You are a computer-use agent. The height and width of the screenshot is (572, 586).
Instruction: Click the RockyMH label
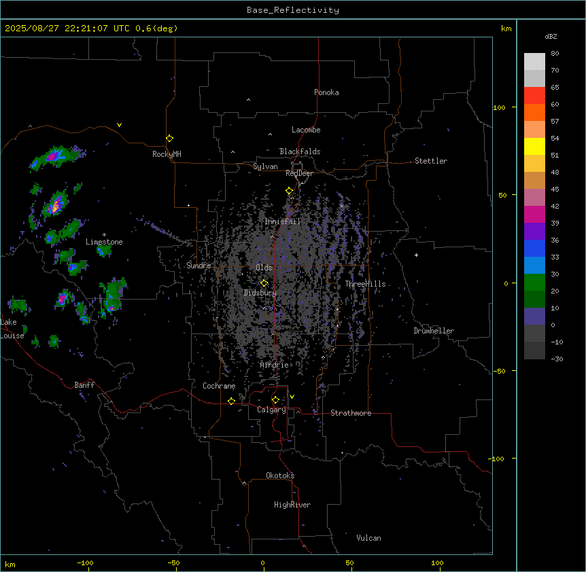[x=167, y=154]
